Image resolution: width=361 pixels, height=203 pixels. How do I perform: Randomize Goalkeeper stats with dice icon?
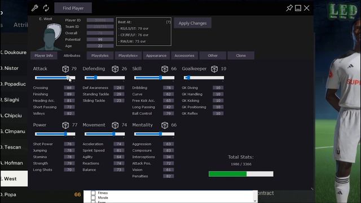click(214, 69)
